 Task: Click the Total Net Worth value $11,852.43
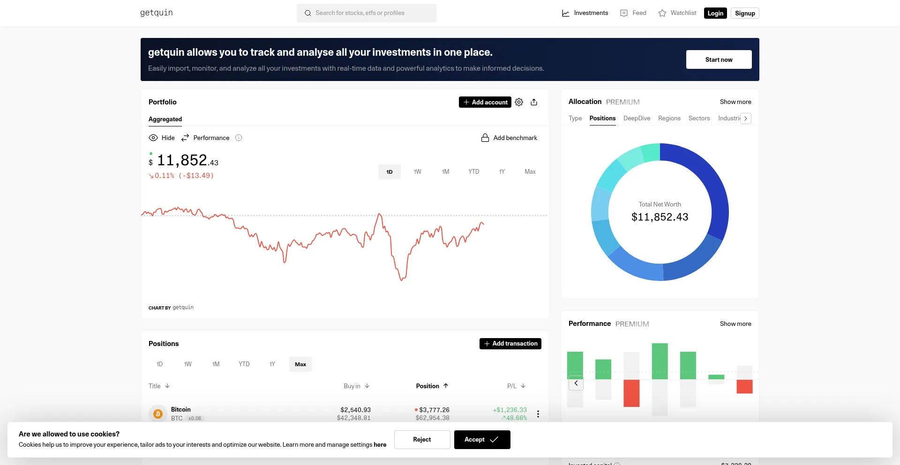(660, 217)
